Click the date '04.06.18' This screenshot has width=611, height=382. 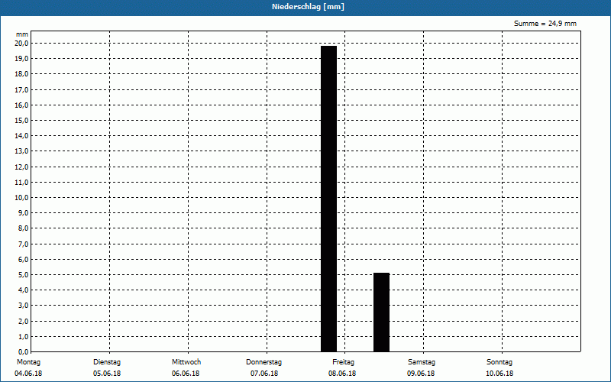pos(28,374)
